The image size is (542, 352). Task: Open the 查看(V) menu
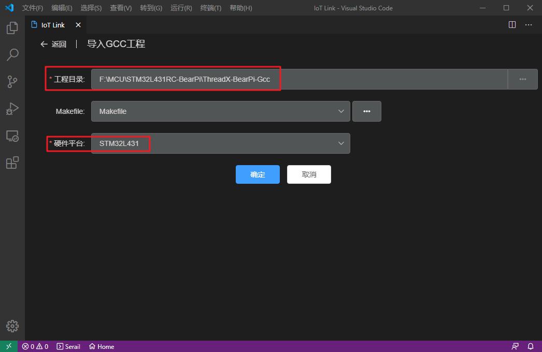pos(121,8)
